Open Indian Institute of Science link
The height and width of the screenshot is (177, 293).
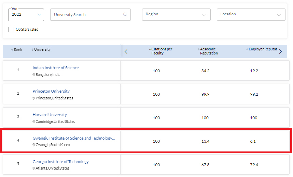56,68
